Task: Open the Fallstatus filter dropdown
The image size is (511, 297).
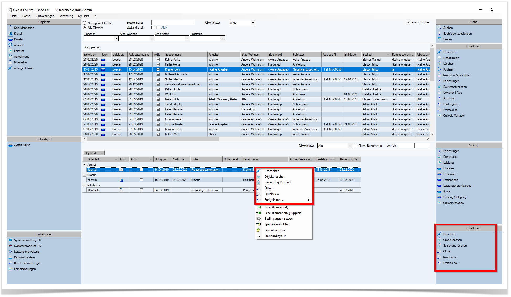Action: (223, 38)
